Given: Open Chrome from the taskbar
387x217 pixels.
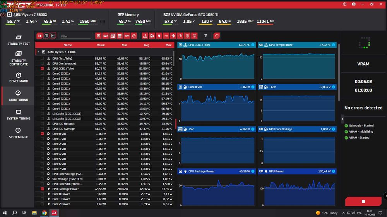Looking at the screenshot, I should point(44,213).
